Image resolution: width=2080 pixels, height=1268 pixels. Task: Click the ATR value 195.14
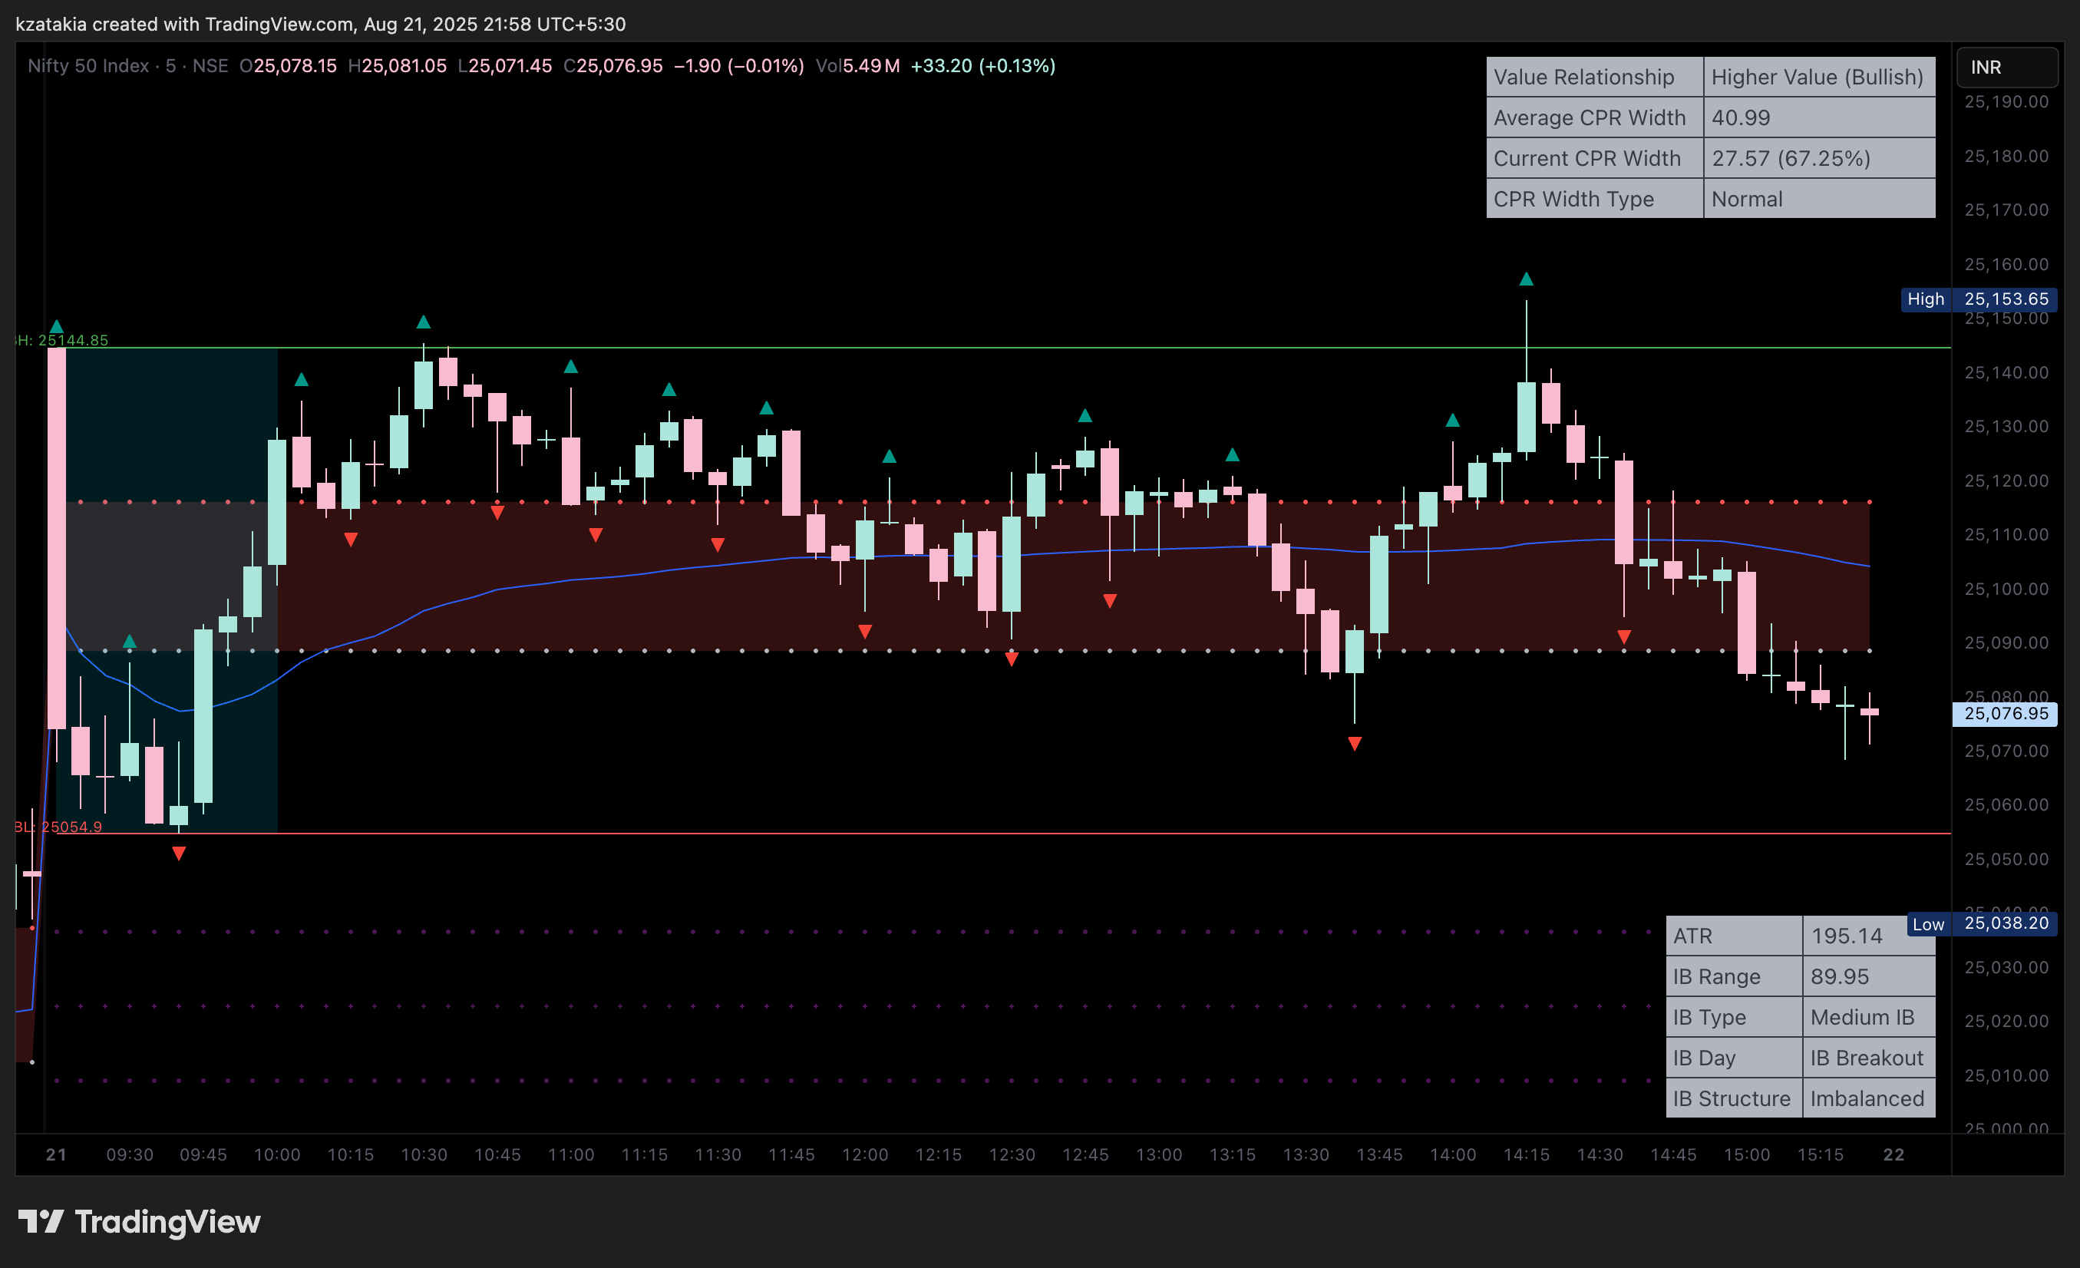1869,936
